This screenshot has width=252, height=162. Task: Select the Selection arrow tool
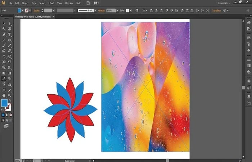pos(4,23)
